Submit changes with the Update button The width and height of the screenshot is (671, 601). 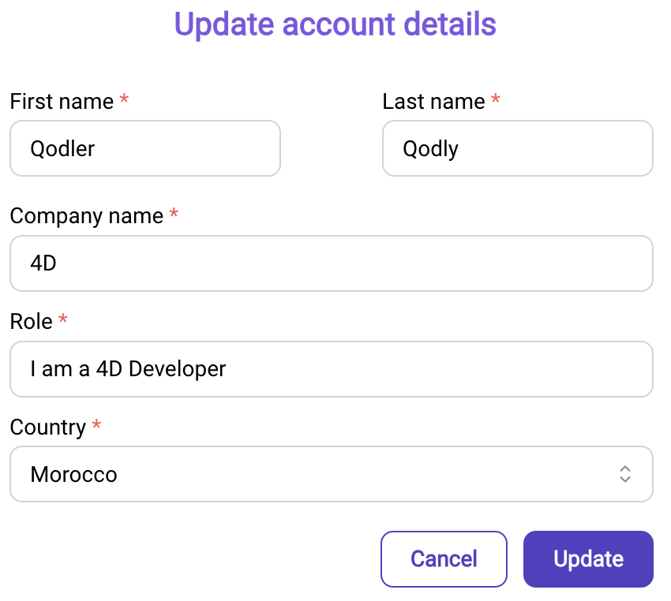pyautogui.click(x=588, y=559)
